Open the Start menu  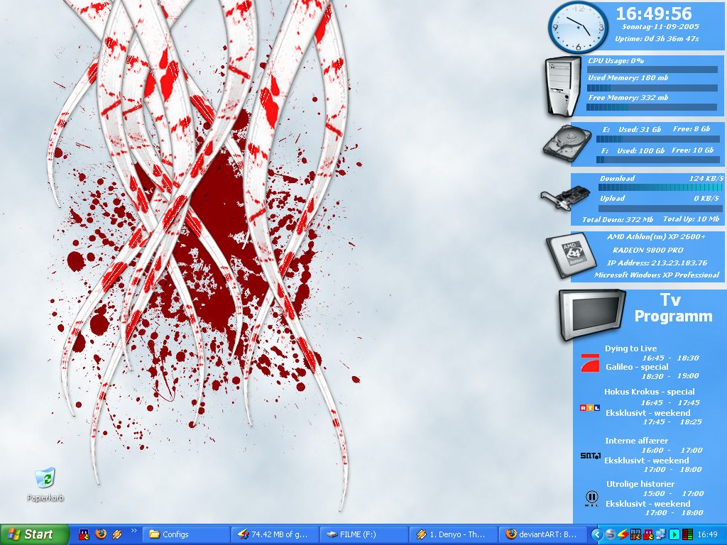click(x=34, y=534)
